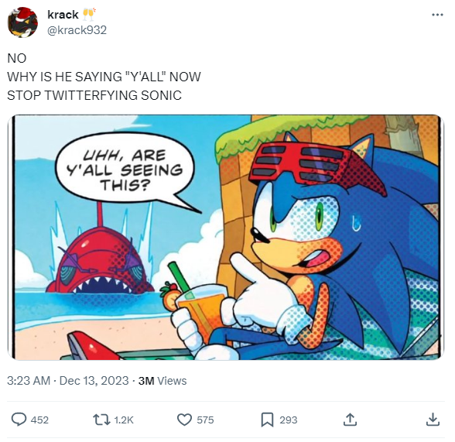
Task: Click the retweet arrows icon
Action: (101, 420)
